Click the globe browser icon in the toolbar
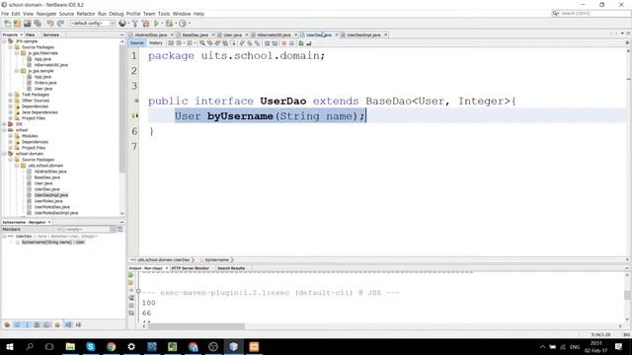The height and width of the screenshot is (355, 632). coord(122,24)
